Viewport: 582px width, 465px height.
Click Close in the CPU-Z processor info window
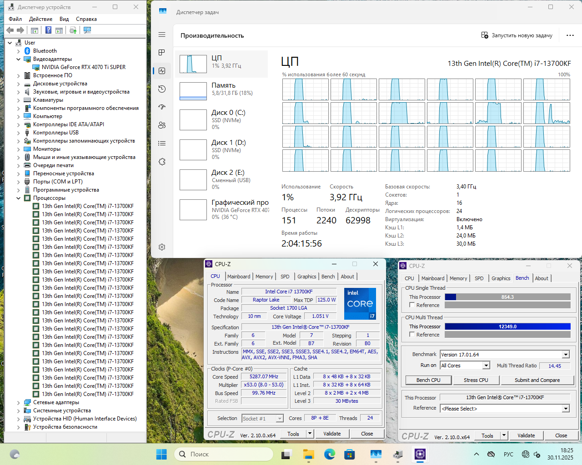[x=367, y=434]
